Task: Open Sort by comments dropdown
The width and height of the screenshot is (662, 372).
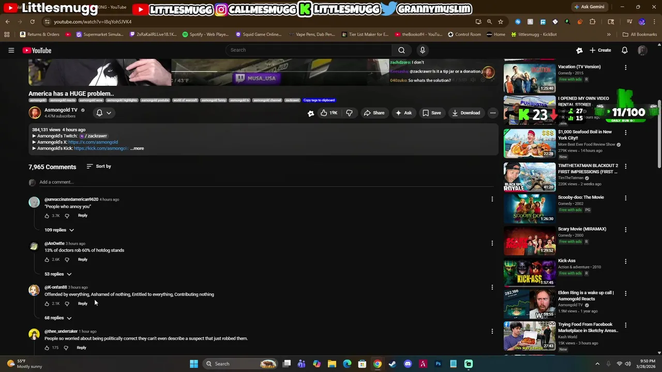Action: tap(98, 166)
